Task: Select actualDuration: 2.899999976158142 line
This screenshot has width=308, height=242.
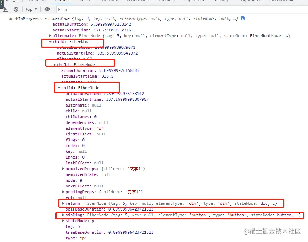Action: point(101,70)
